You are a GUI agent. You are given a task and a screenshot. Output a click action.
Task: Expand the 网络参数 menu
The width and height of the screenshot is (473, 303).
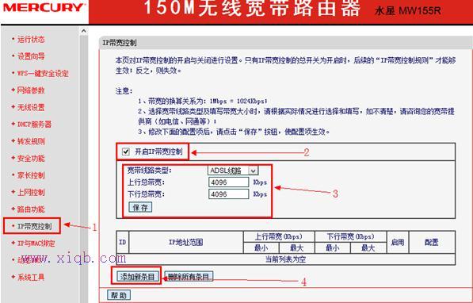[x=31, y=90]
